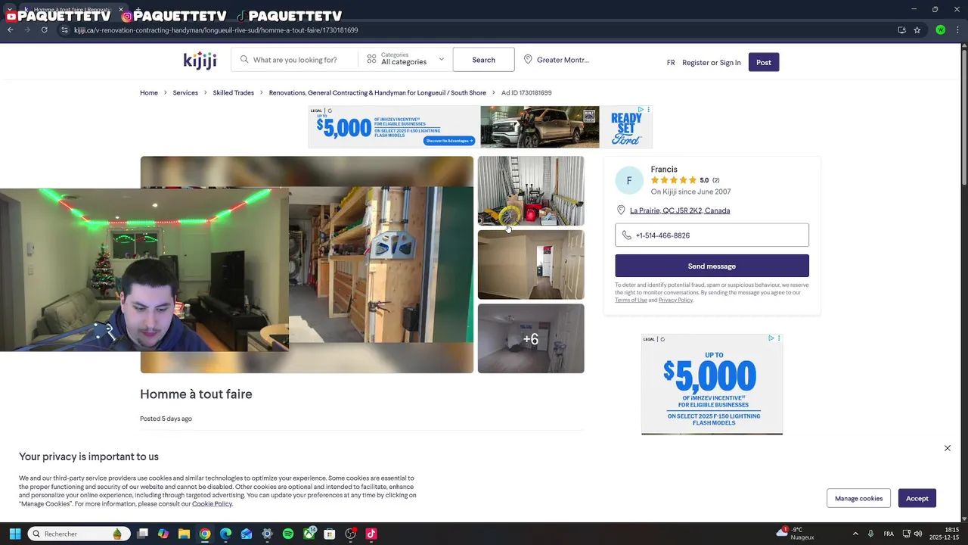The height and width of the screenshot is (545, 968).
Task: Click Renovations, General Contracting & Handyman breadcrumb
Action: point(377,93)
